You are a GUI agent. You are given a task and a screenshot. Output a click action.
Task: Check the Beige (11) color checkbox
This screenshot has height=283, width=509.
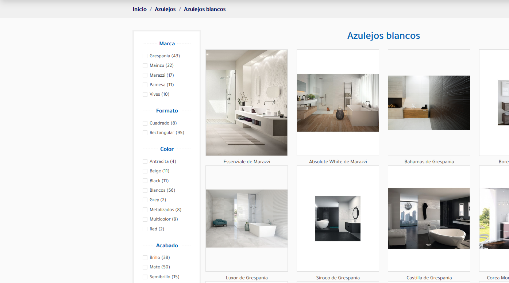145,171
